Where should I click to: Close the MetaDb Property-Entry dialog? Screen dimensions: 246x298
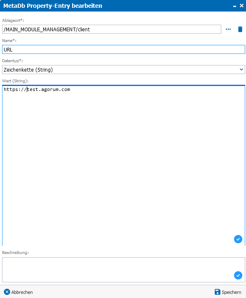(x=241, y=6)
